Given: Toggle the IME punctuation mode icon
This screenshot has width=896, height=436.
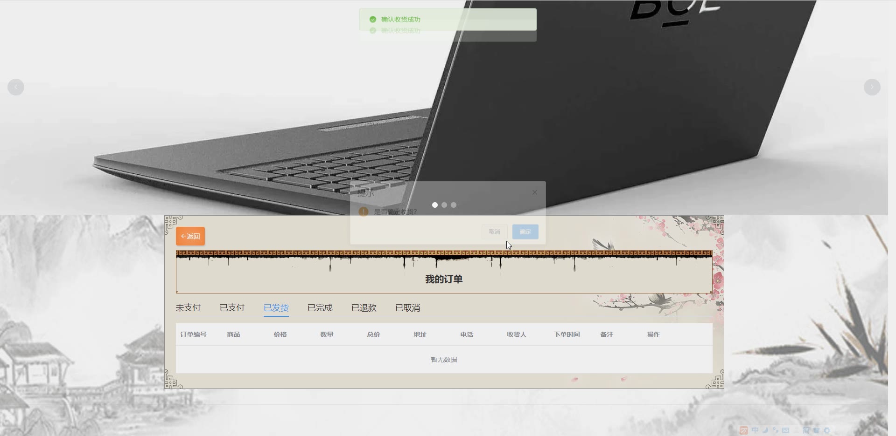Looking at the screenshot, I should tap(775, 430).
